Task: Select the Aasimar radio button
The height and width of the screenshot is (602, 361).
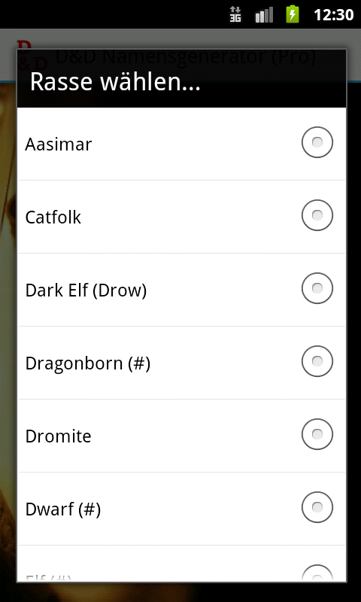Action: (x=317, y=142)
